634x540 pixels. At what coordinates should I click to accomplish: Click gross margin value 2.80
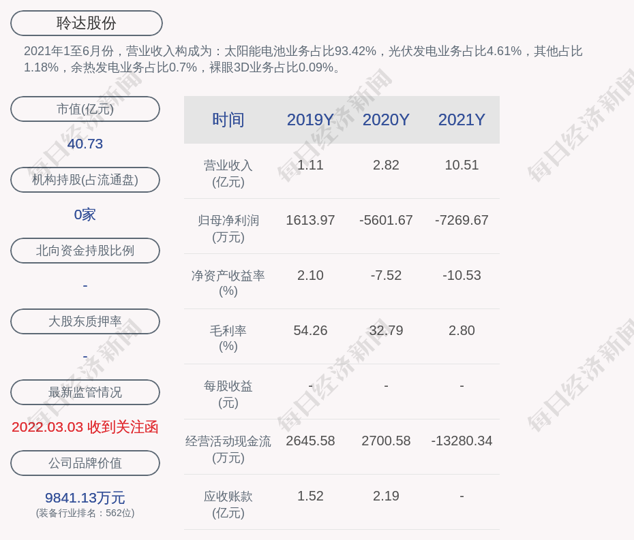click(x=462, y=330)
